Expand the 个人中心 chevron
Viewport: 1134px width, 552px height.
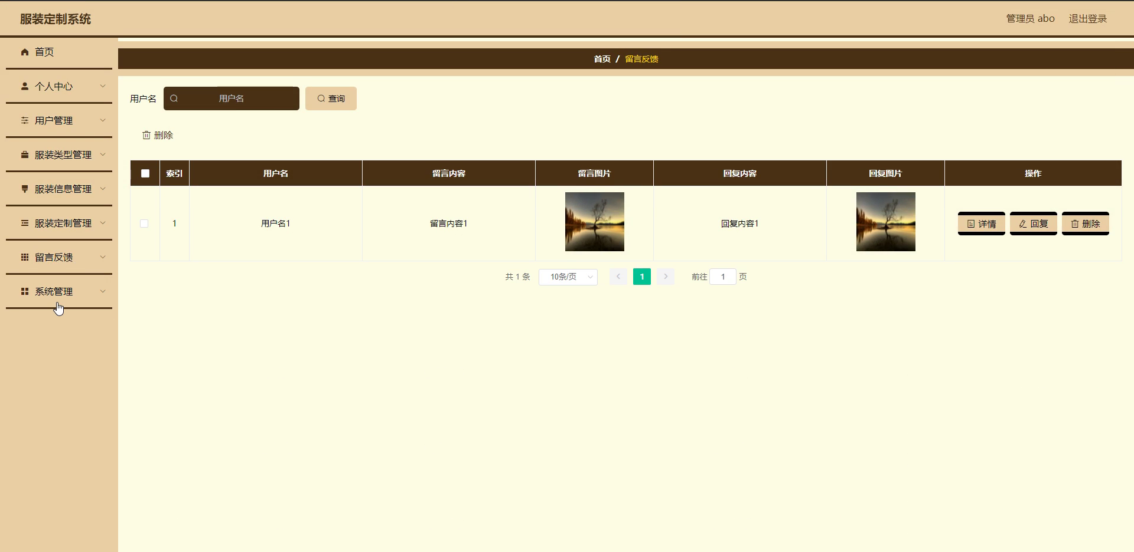(x=103, y=86)
